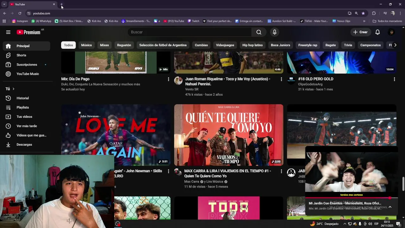405x228 pixels.
Task: Open Suscripciones in the sidebar
Action: (27, 65)
